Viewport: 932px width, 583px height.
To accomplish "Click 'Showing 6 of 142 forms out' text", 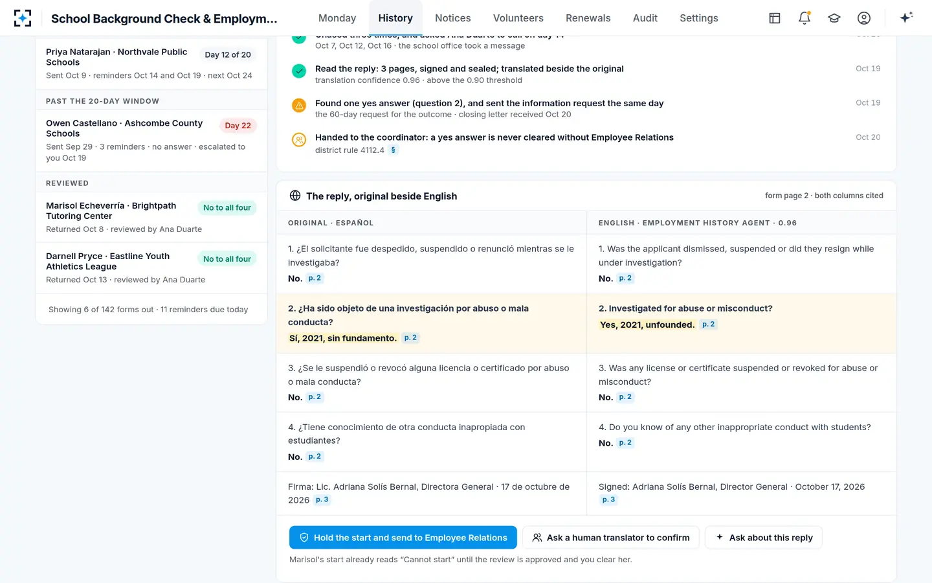I will coord(101,310).
